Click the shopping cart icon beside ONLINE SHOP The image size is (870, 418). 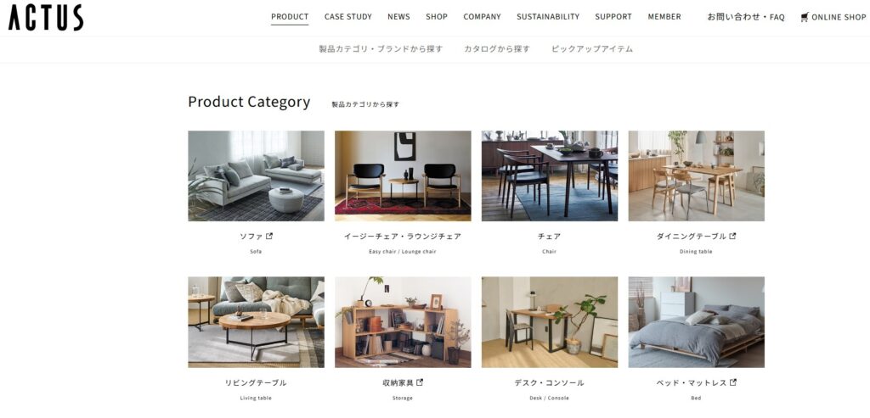pyautogui.click(x=805, y=17)
